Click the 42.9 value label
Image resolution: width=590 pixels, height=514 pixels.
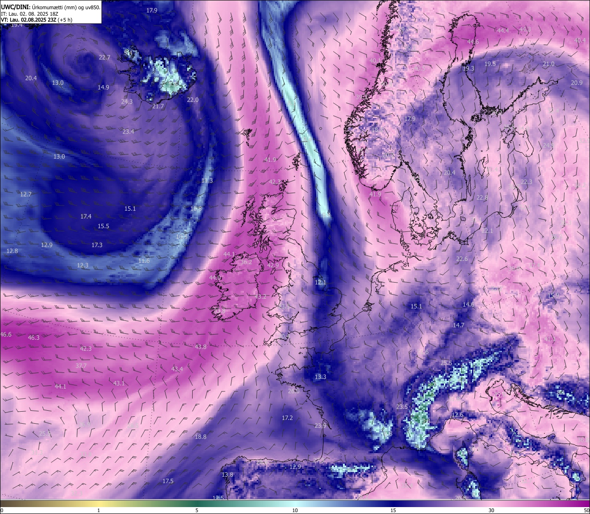click(273, 266)
